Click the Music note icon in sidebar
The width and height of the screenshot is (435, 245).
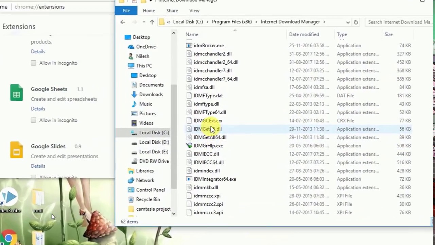click(134, 104)
